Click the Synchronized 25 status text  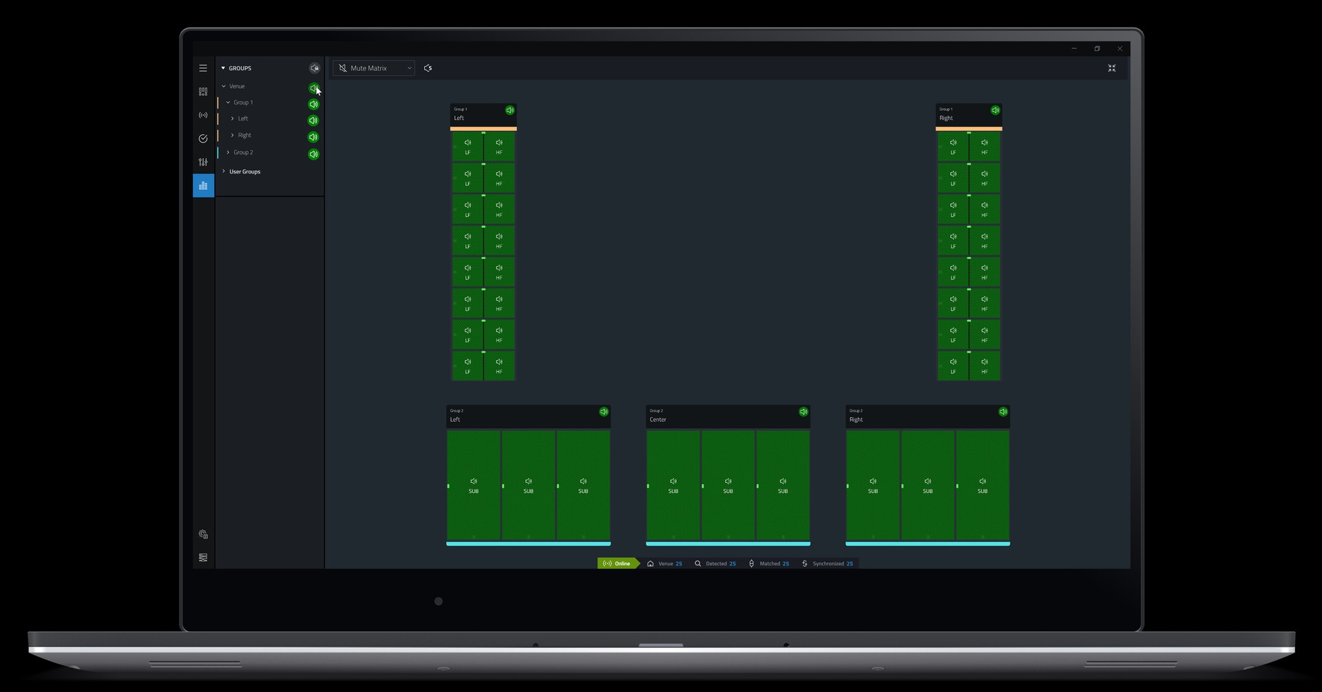tap(833, 563)
